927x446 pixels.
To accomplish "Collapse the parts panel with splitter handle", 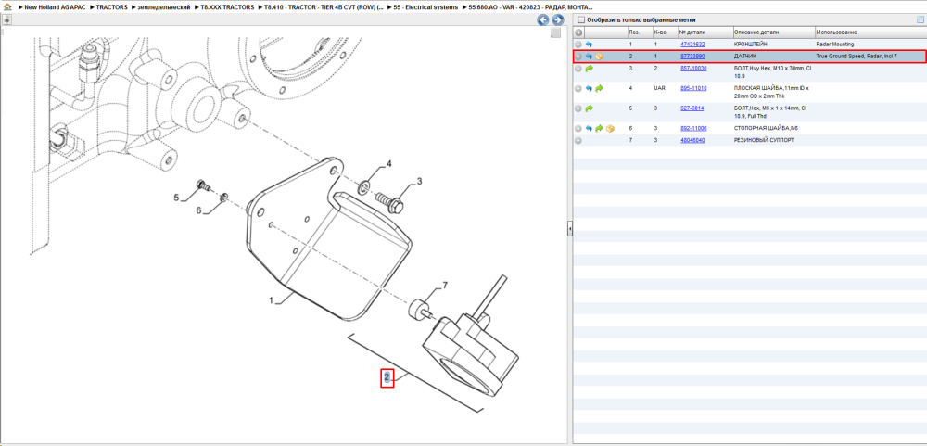I will 570,228.
